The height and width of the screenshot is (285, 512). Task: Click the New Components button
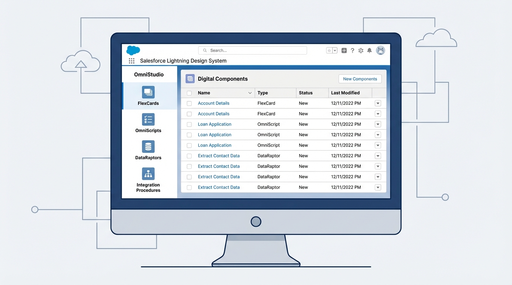point(360,79)
